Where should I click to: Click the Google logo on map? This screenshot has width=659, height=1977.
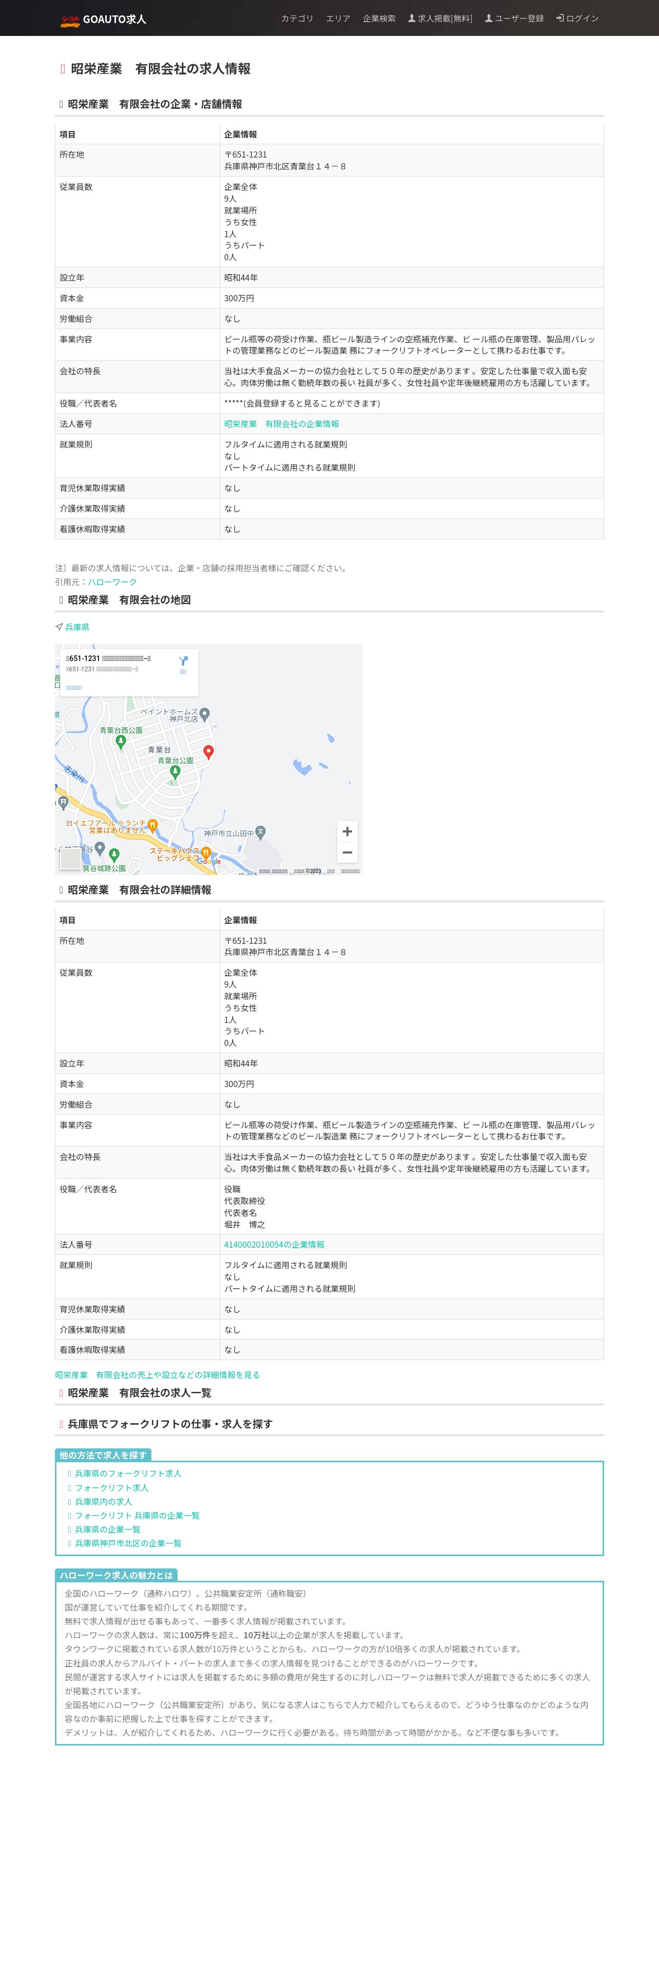[208, 862]
